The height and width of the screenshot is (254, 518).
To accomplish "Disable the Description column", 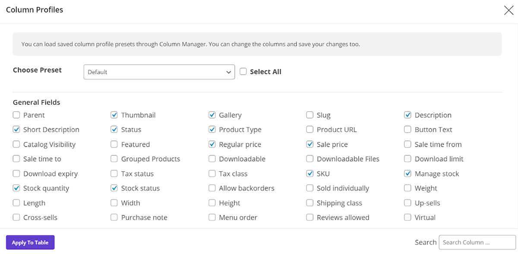I will click(407, 115).
